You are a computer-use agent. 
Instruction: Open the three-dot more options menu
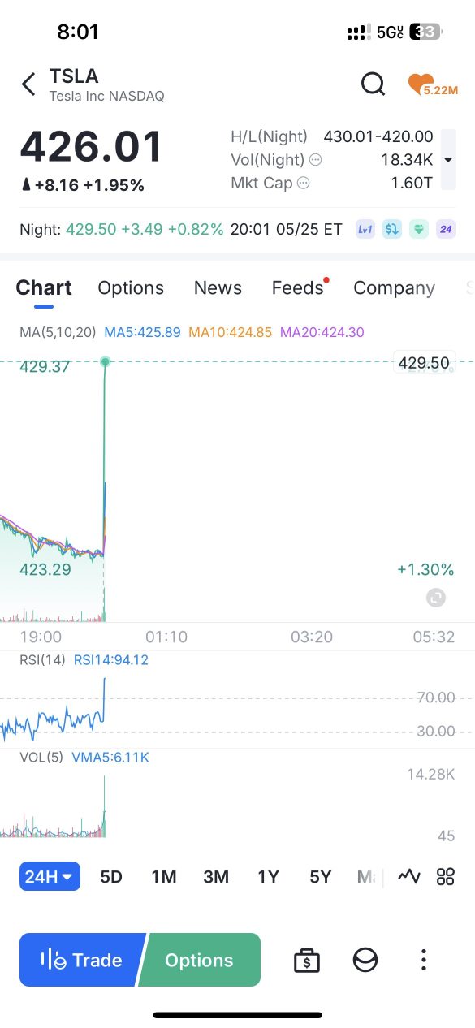pos(423,960)
